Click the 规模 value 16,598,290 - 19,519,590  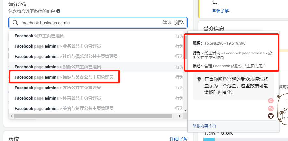tap(225, 43)
